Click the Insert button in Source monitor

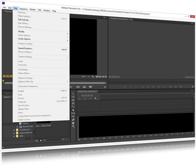tap(78, 87)
